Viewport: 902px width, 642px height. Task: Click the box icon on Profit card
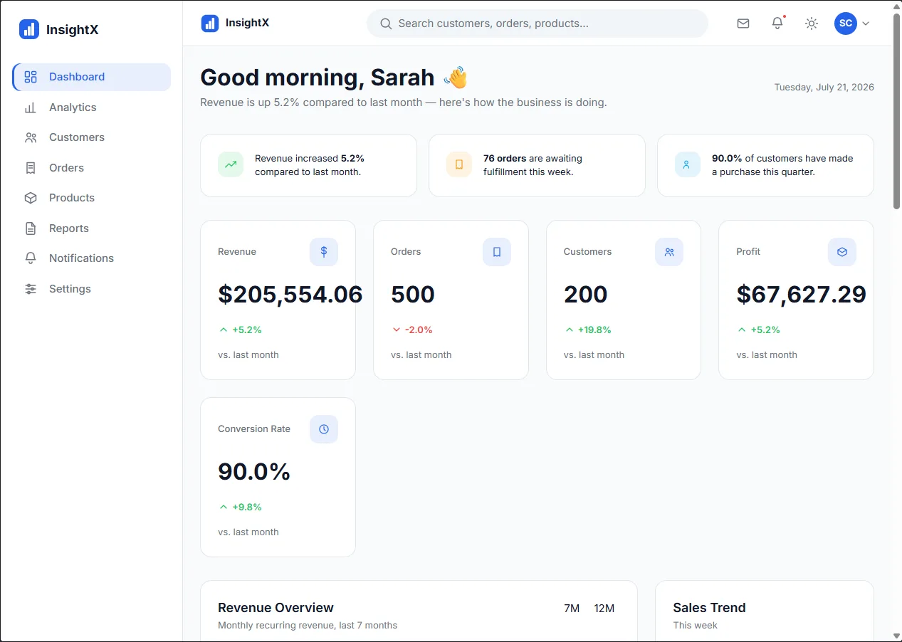tap(842, 252)
